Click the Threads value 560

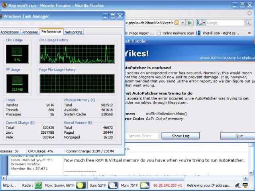51,110
